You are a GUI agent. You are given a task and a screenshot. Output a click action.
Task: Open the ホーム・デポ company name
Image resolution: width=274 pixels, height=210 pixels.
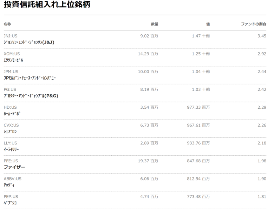[x=12, y=114]
